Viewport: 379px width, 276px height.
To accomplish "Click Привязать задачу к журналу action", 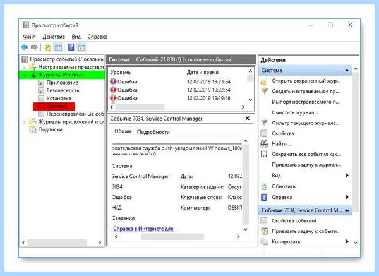I will pyautogui.click(x=306, y=165).
